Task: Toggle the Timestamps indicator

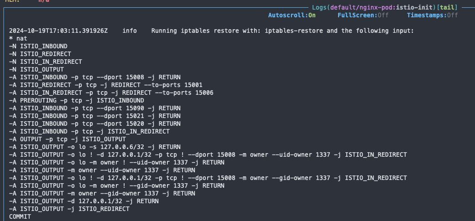Action: [x=432, y=15]
